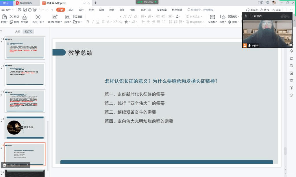Click the 分享 (Share) button
296x177 pixels.
click(276, 10)
